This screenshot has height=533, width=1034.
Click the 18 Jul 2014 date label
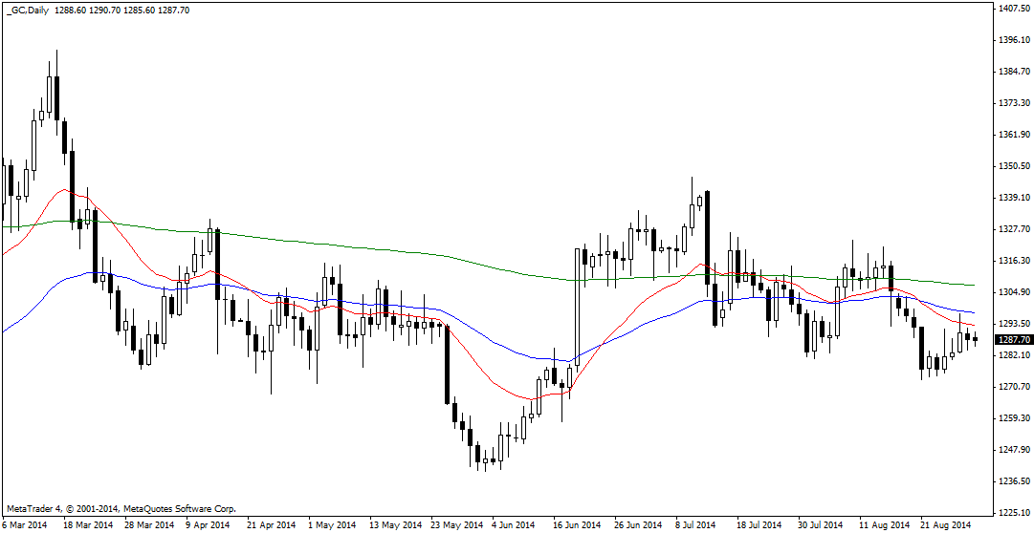(759, 525)
